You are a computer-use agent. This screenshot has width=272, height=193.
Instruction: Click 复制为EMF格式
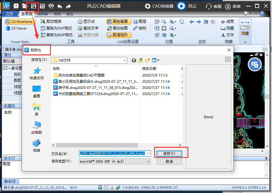pyautogui.click(x=56, y=28)
